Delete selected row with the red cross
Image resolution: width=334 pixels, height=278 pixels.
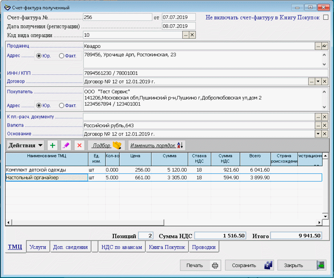(79, 145)
